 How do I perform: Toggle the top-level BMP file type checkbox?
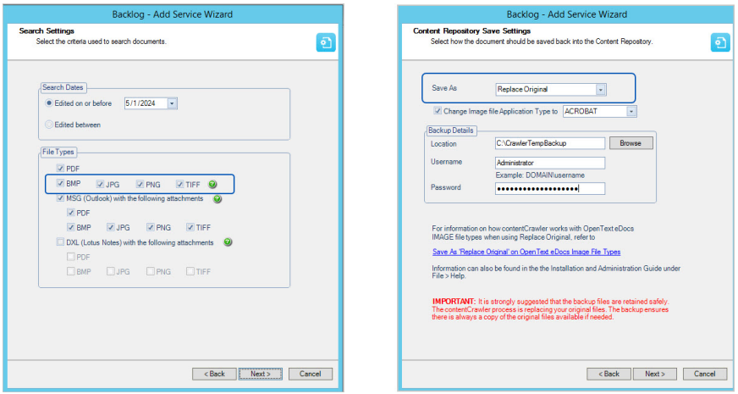coord(60,183)
